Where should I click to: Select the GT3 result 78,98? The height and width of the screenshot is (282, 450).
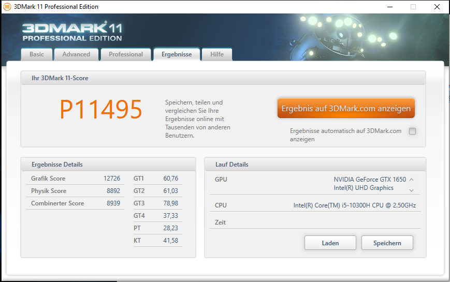[171, 203]
